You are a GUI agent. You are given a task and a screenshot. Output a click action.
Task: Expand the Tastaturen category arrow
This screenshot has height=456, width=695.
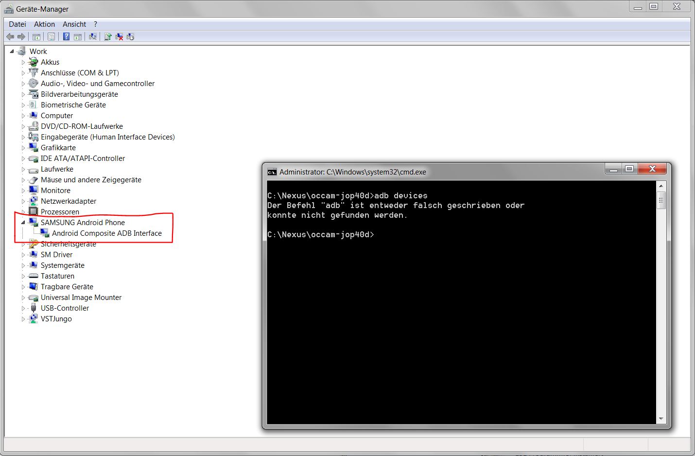point(23,276)
